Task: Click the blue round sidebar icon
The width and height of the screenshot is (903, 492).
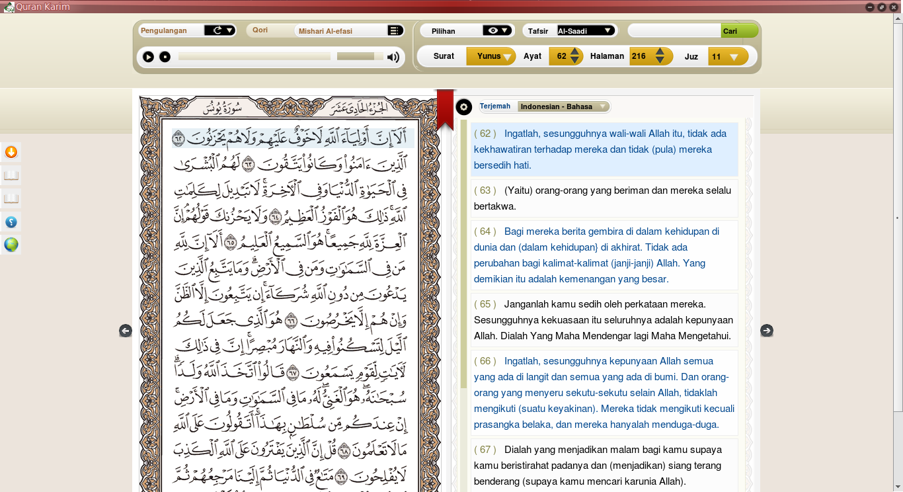Action: (x=11, y=222)
